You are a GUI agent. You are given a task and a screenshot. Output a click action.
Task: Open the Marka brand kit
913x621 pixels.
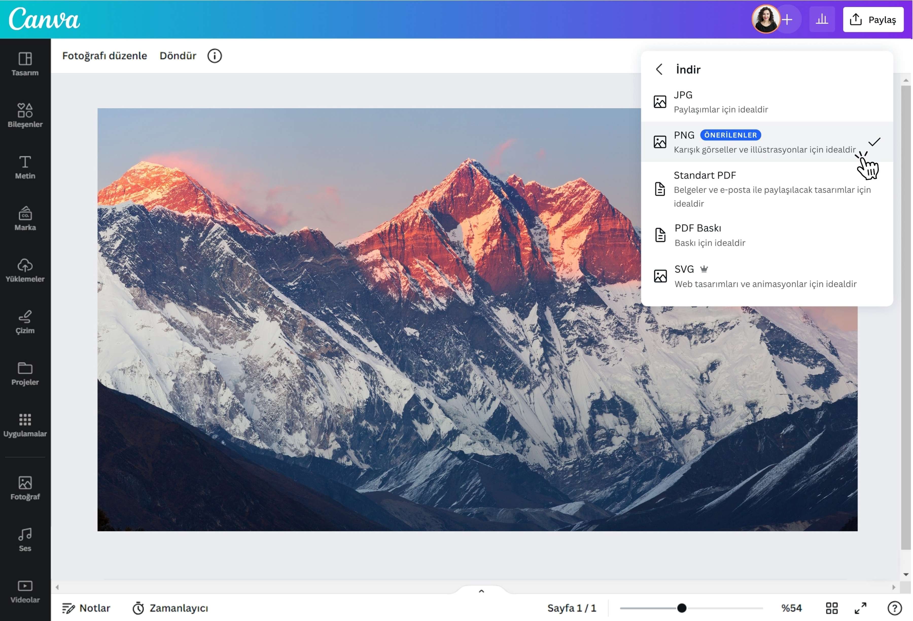[x=25, y=218]
